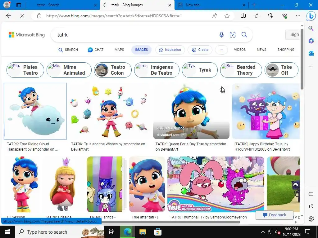Open Windows Start menu
The image size is (318, 238).
(x=7, y=232)
